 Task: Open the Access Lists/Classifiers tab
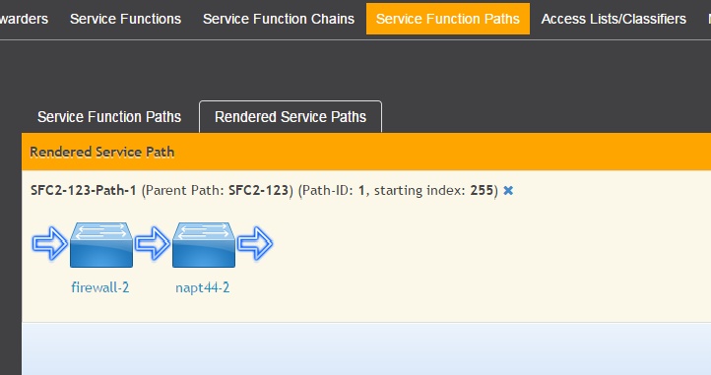614,19
